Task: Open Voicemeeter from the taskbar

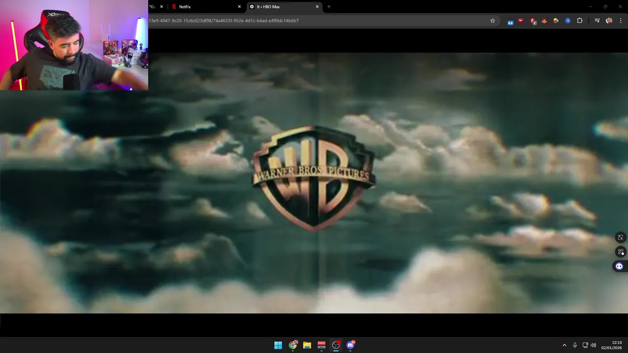Action: pos(321,345)
